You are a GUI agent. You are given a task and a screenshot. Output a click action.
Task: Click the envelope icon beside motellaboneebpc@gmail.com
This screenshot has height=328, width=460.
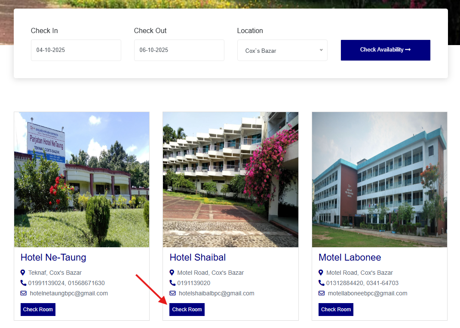(322, 293)
